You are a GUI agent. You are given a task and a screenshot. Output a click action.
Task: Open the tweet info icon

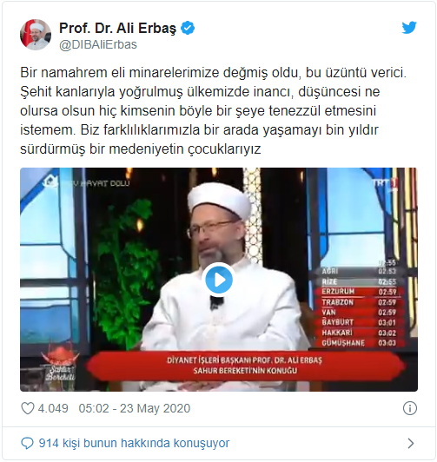click(x=409, y=408)
